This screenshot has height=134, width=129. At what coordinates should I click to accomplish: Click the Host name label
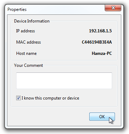[26, 53]
